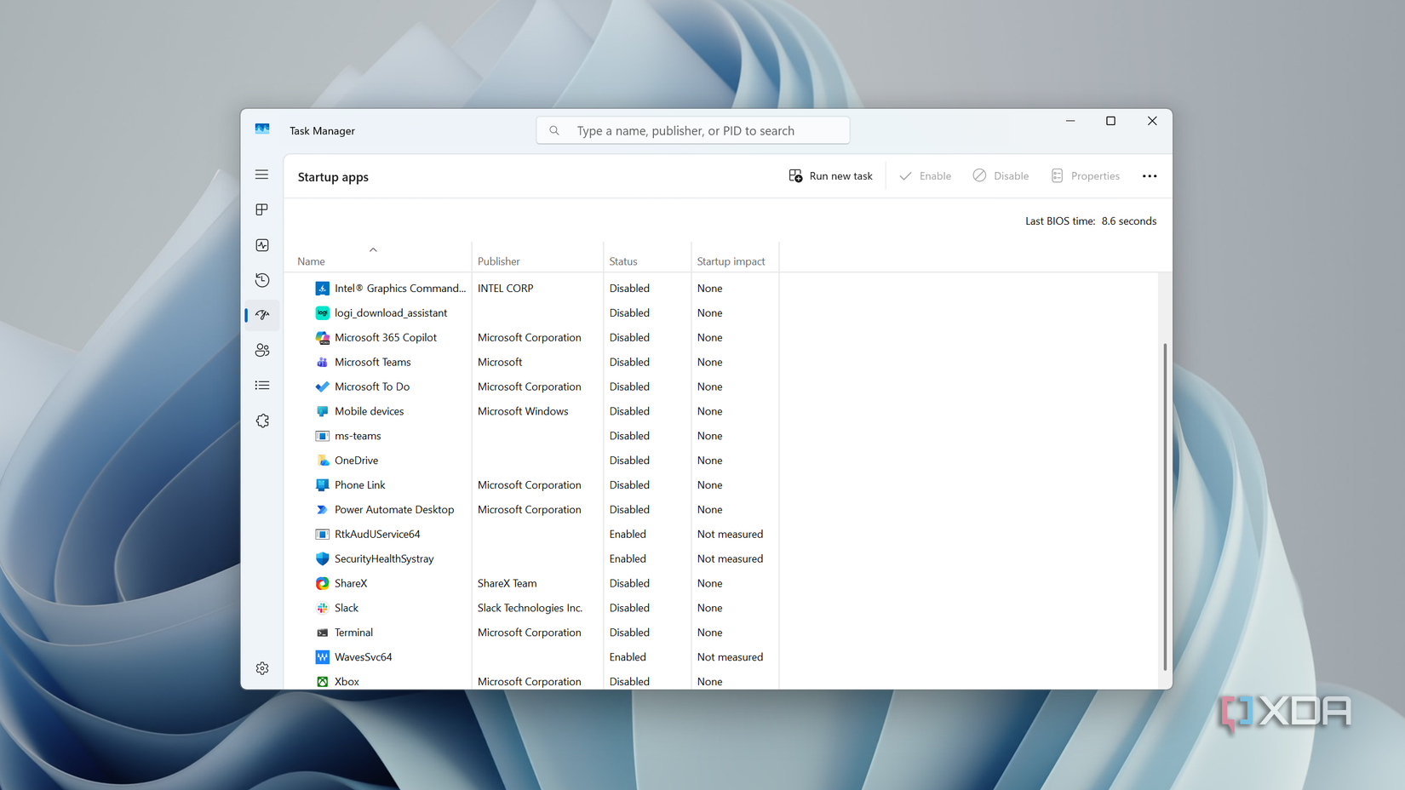
Task: Click the ShareX icon
Action: pyautogui.click(x=322, y=584)
